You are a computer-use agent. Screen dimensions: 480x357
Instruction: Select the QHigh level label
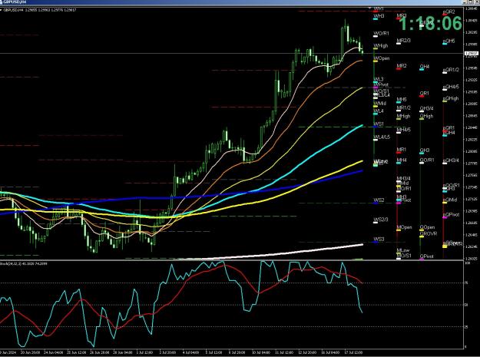[x=426, y=116]
